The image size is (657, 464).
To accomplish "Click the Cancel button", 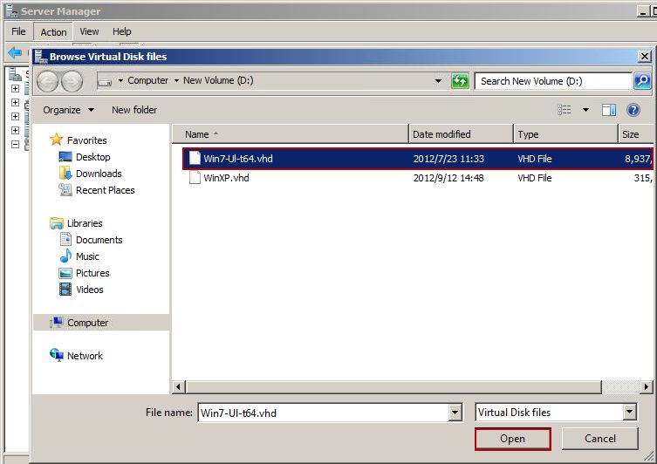I will (600, 439).
